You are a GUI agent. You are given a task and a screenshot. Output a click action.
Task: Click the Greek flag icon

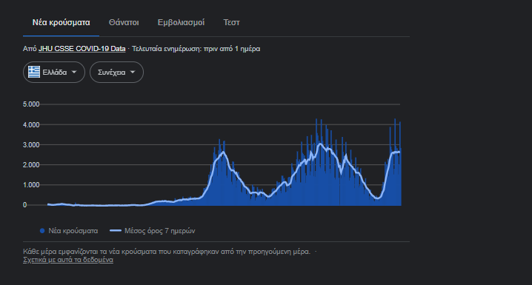(x=34, y=72)
